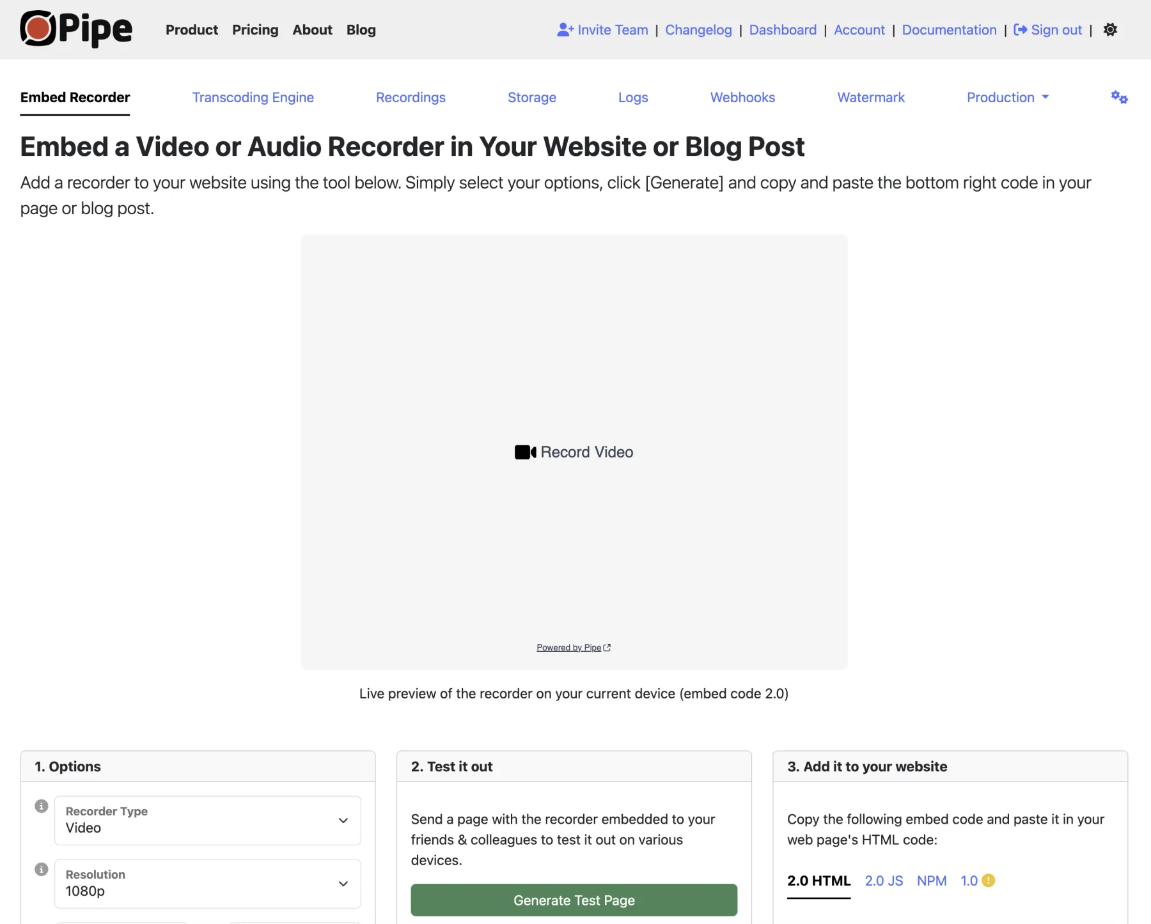Click the Sign out arrow icon
The height and width of the screenshot is (924, 1151).
1021,30
